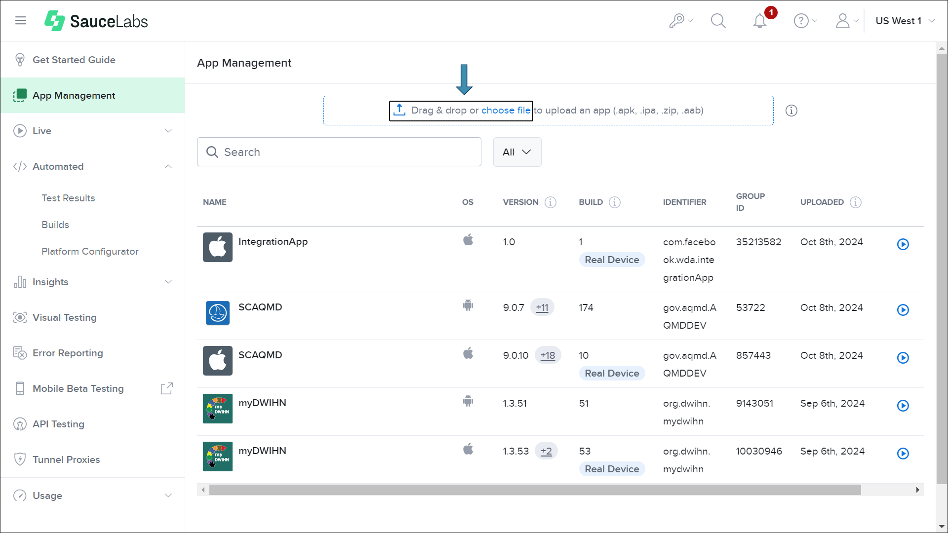
Task: Expand +2 versions for myDWIHN
Action: (x=546, y=451)
